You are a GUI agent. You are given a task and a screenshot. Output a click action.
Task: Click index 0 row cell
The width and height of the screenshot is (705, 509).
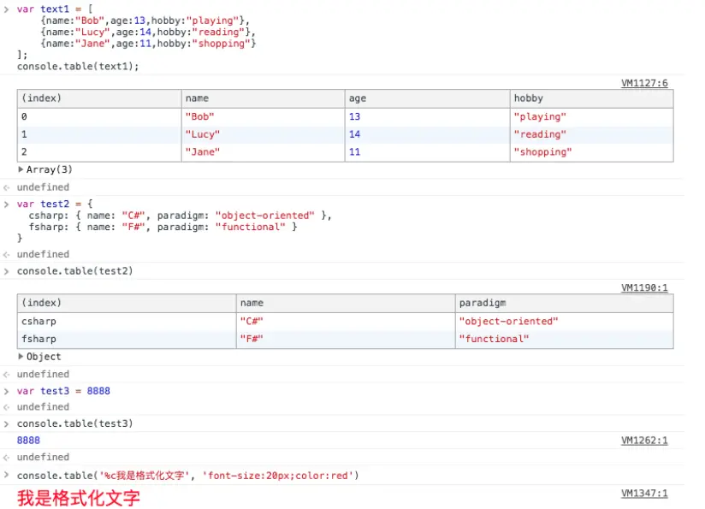(x=99, y=117)
